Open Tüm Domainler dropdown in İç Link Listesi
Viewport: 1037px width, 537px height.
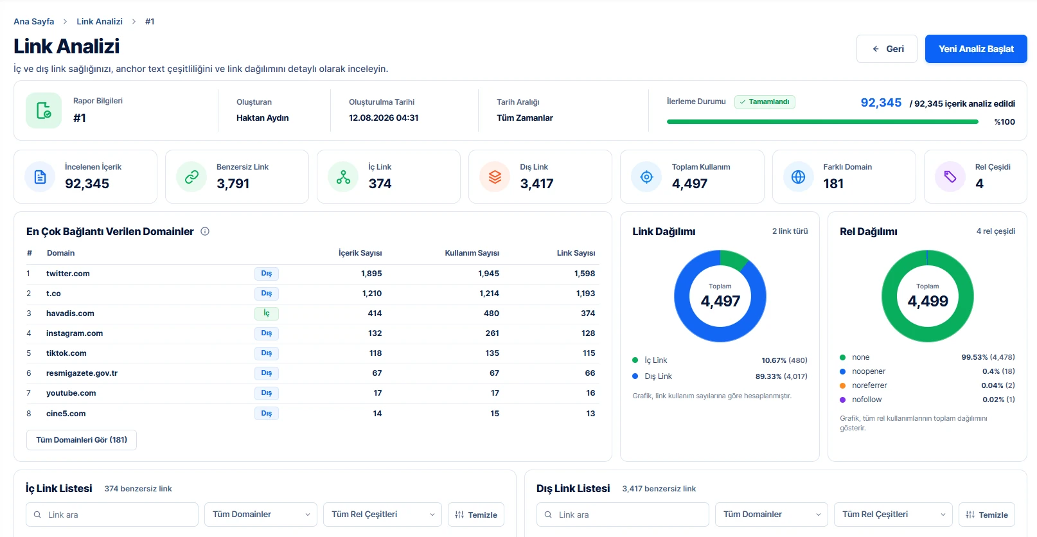coord(261,515)
